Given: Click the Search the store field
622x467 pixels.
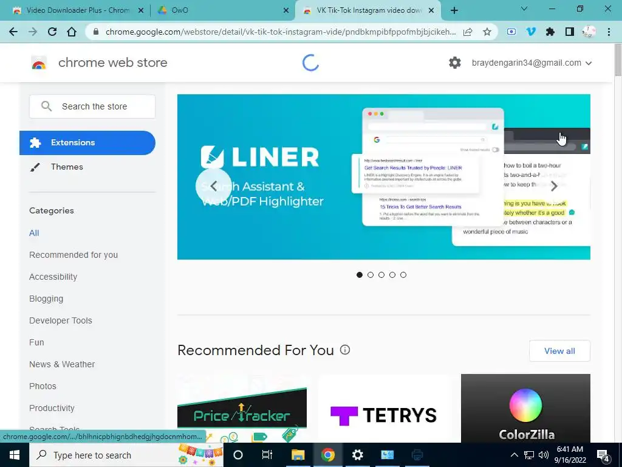Looking at the screenshot, I should click(x=92, y=106).
